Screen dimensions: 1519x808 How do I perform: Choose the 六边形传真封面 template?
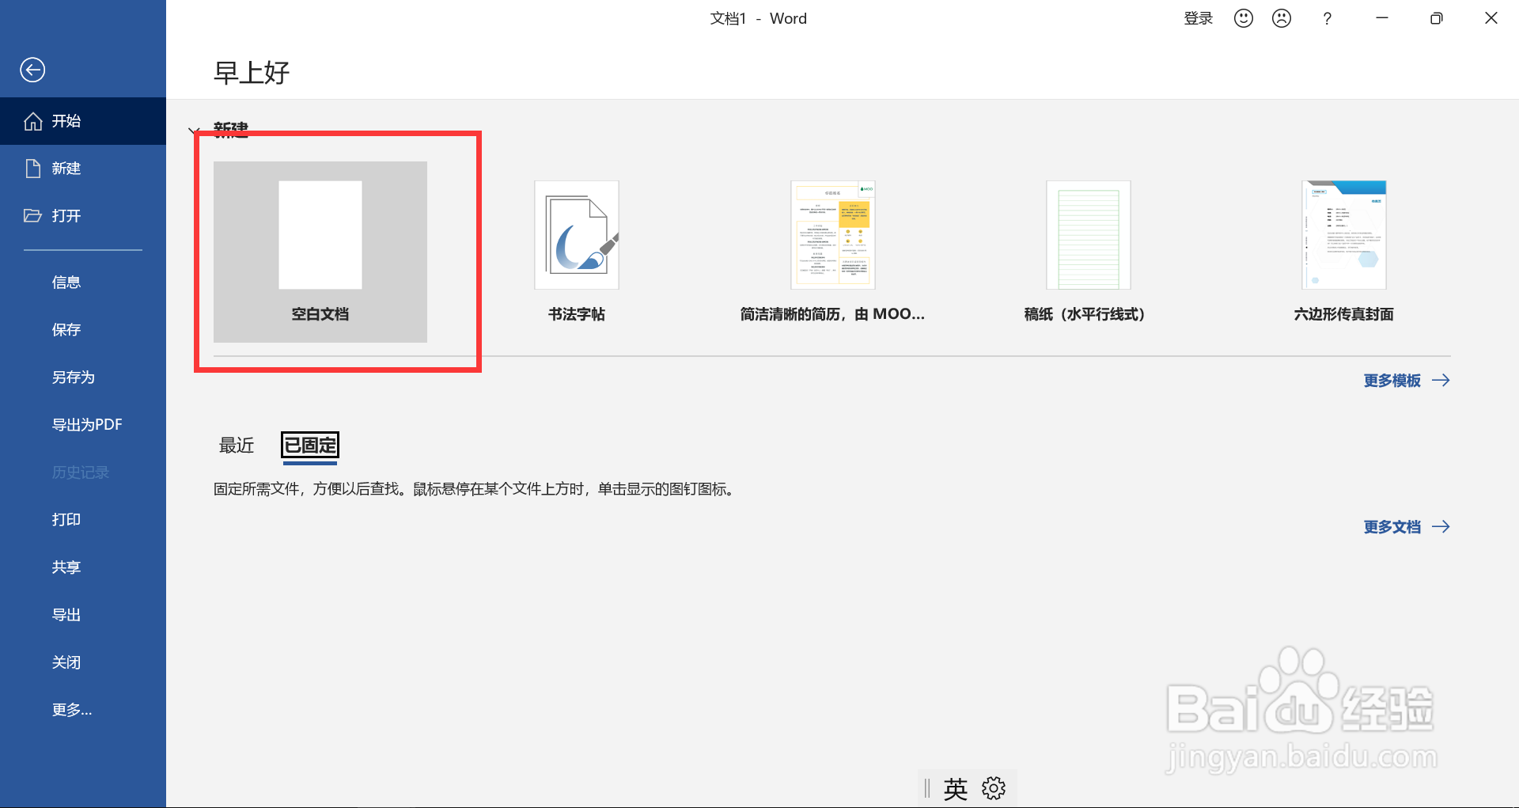click(x=1343, y=252)
